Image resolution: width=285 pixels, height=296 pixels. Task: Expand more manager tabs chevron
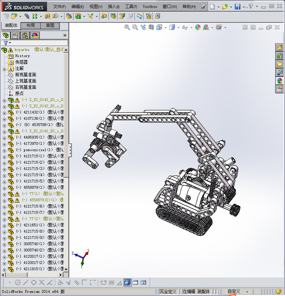(65, 35)
